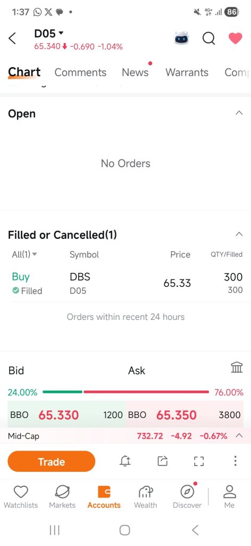This screenshot has height=546, width=251.
Task: Open the All(1) filter dropdown
Action: coord(24,254)
